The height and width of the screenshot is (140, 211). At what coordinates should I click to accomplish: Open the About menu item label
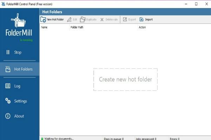click(x=19, y=116)
